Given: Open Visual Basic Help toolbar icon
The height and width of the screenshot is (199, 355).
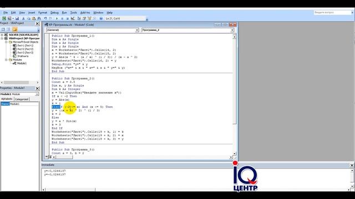Looking at the screenshot, I should click(101, 18).
